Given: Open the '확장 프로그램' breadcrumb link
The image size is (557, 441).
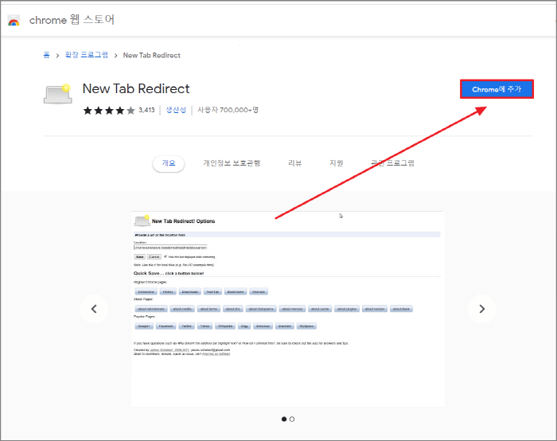Looking at the screenshot, I should pos(86,55).
